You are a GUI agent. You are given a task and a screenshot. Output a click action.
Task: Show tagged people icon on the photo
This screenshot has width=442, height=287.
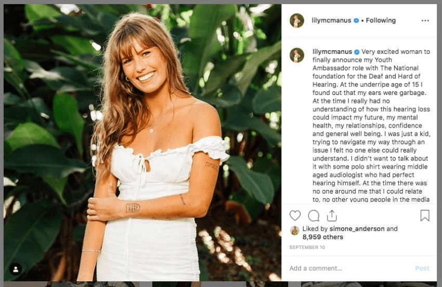coord(16,269)
